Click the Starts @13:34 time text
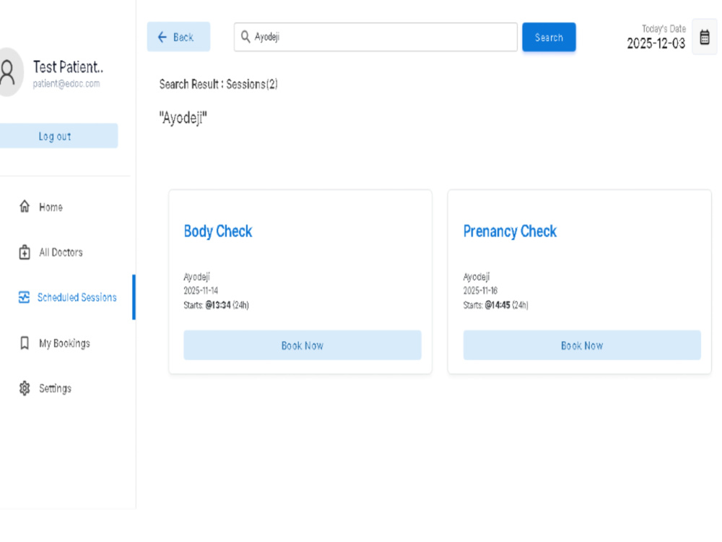722x542 pixels. pyautogui.click(x=216, y=305)
